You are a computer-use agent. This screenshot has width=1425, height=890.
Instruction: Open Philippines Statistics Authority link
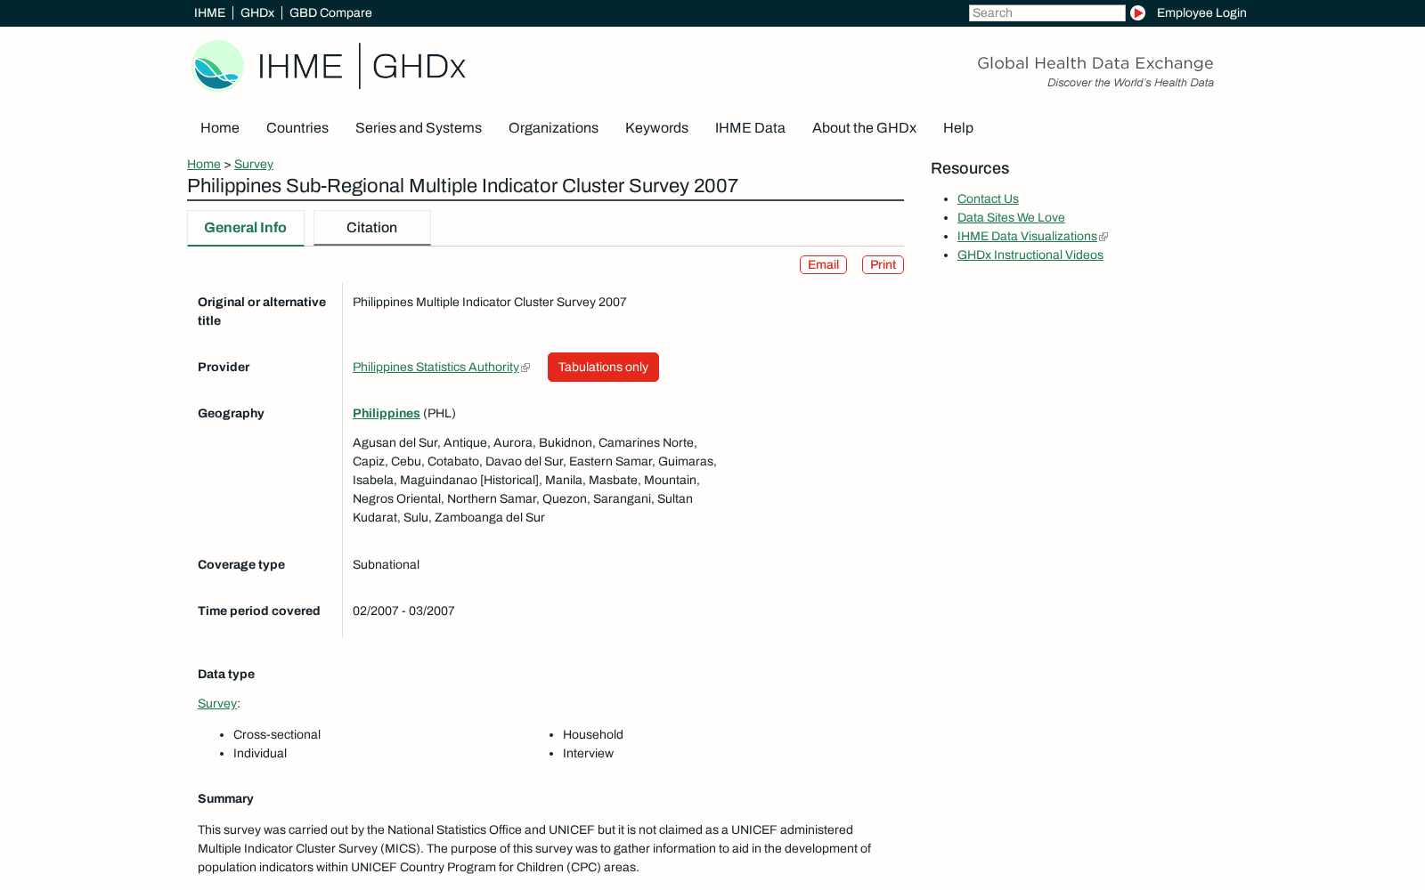pos(436,368)
